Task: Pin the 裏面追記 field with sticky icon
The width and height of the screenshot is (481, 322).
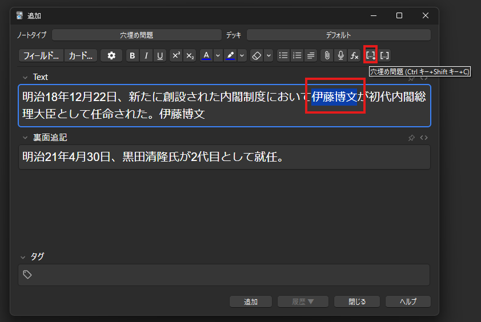Action: click(x=411, y=138)
